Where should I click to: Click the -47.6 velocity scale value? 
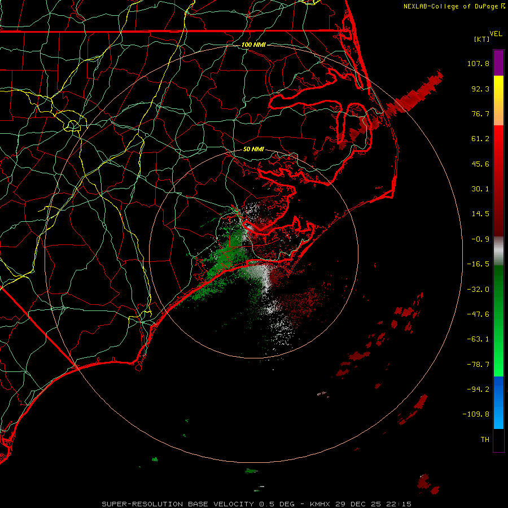pyautogui.click(x=478, y=314)
